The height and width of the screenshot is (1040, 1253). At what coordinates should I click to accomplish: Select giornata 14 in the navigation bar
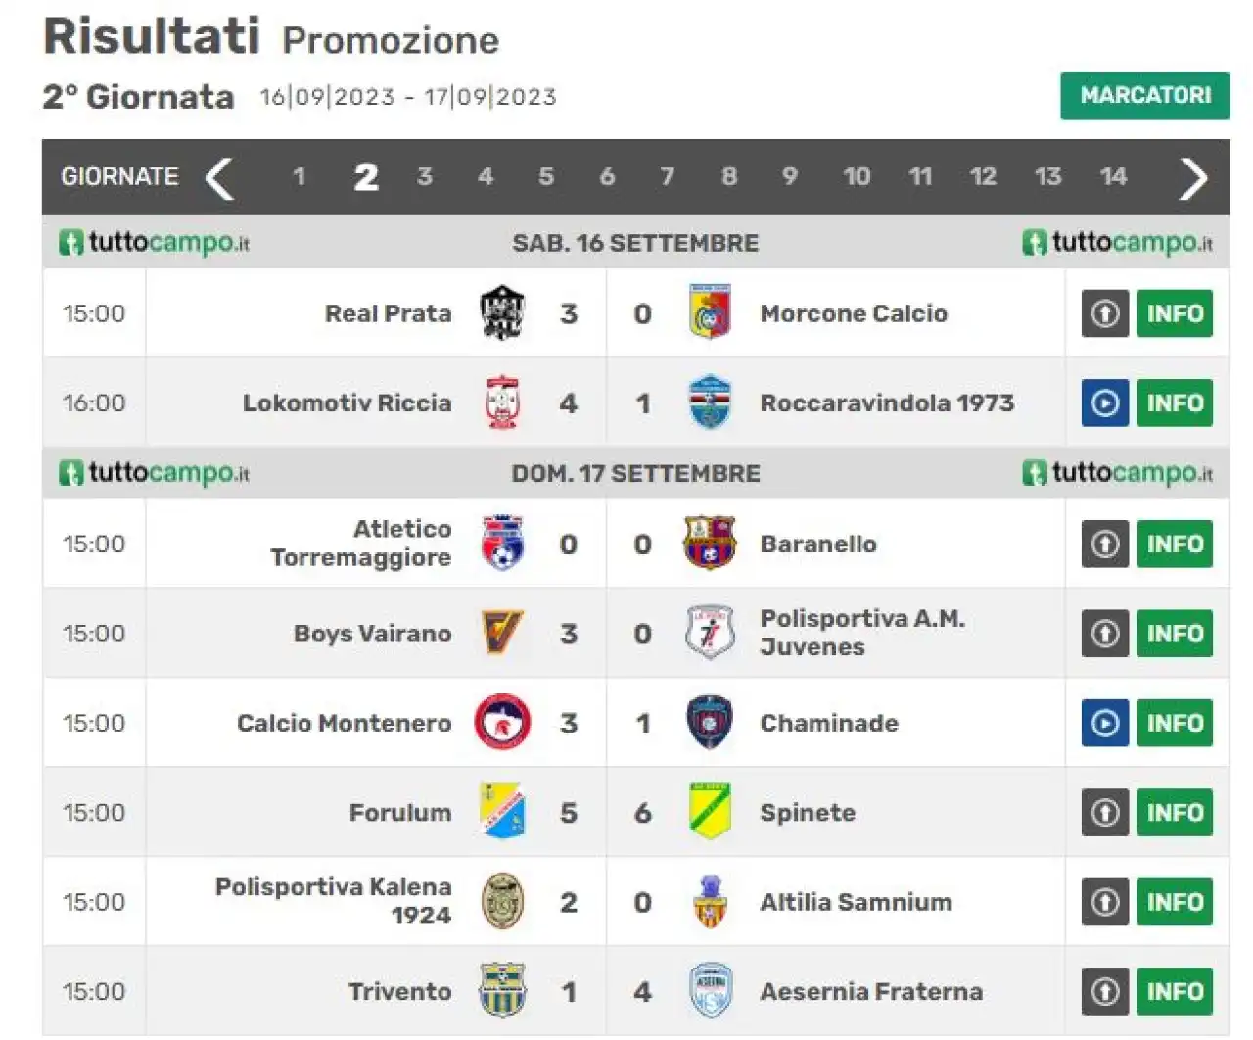point(1113,176)
